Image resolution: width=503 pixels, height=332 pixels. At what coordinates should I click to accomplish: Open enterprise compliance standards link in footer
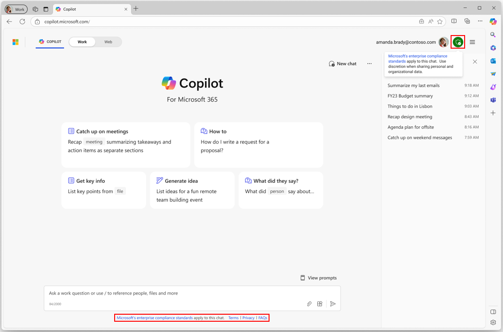pyautogui.click(x=154, y=318)
